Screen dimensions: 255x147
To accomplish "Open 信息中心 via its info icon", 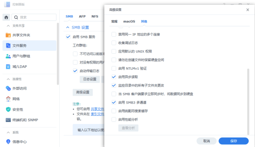I will coord(8,142).
